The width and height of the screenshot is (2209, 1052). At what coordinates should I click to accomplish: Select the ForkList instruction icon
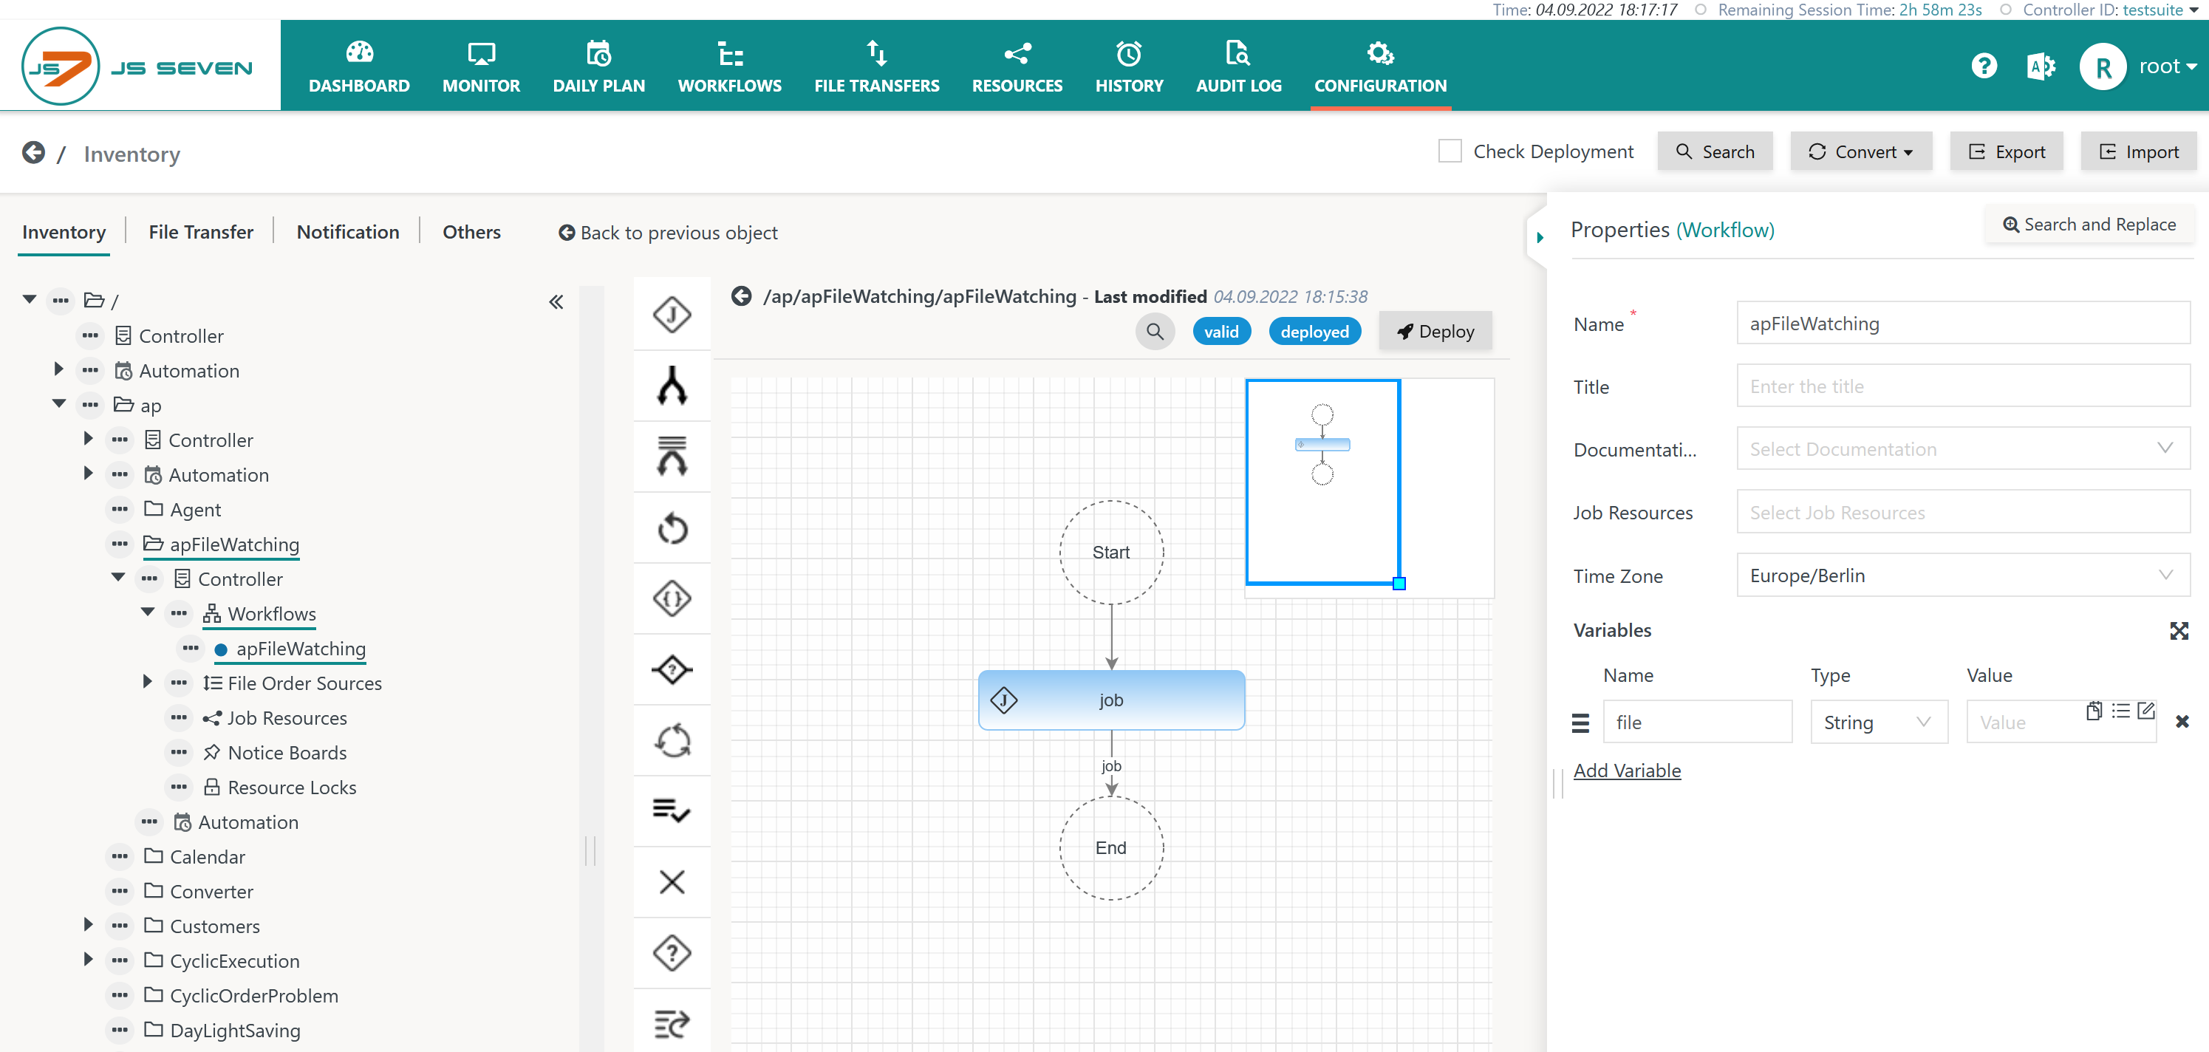pos(672,456)
